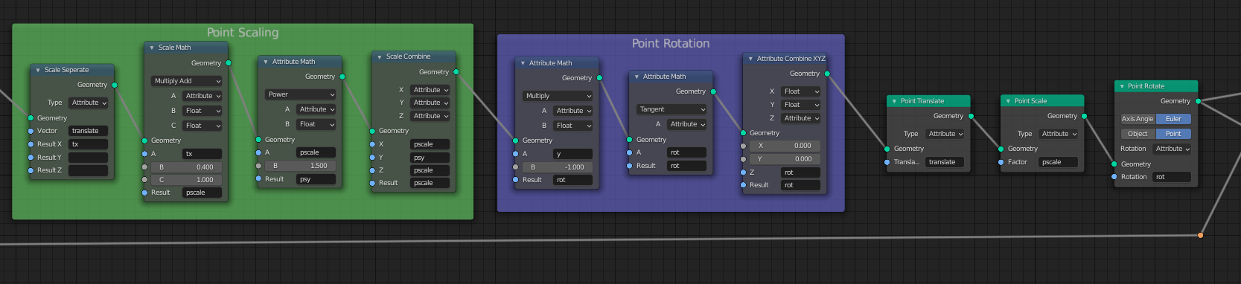Click the Geometry output socket of Multiply Attribute Math
The image size is (1241, 284).
pyautogui.click(x=599, y=78)
